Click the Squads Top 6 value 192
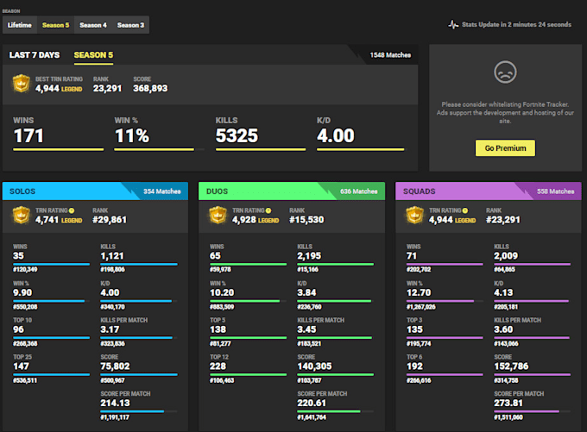 point(414,366)
